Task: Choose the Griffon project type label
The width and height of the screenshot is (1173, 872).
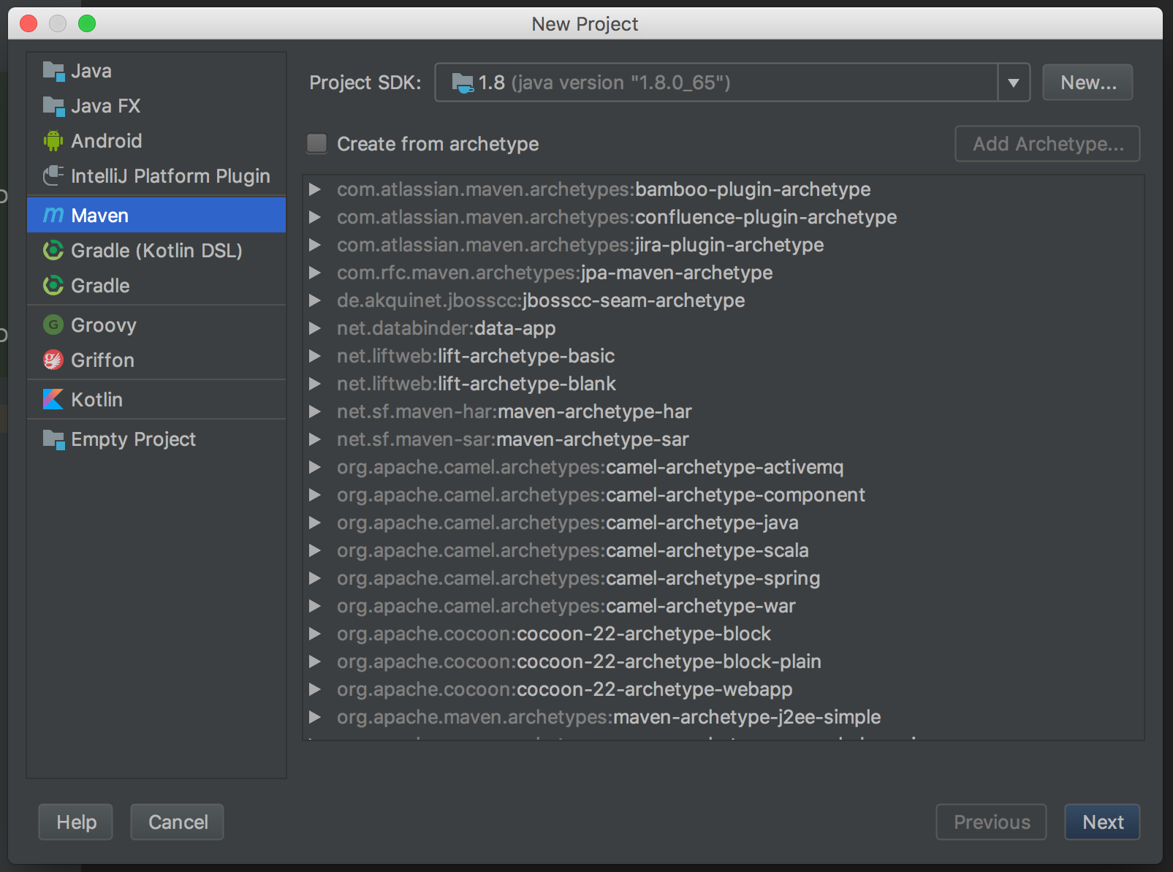Action: 102,360
